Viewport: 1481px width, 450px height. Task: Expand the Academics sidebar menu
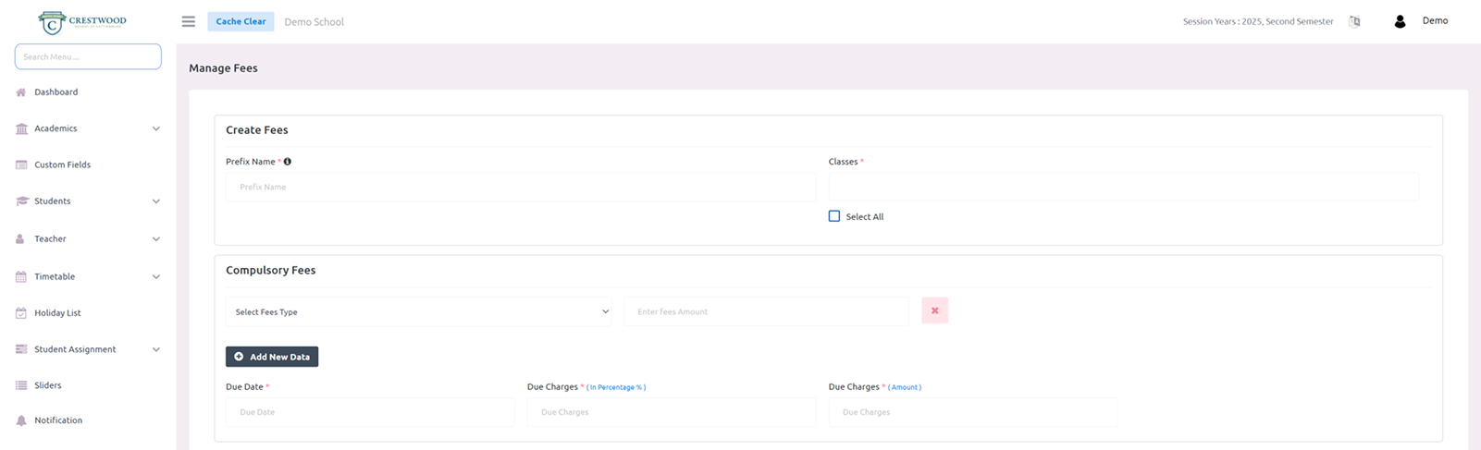pyautogui.click(x=155, y=128)
